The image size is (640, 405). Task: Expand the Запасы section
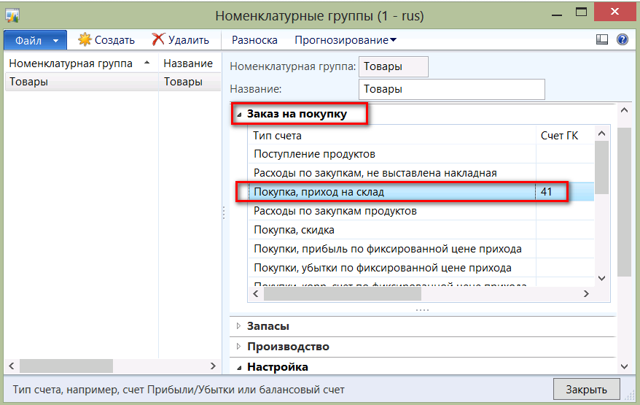pos(238,326)
